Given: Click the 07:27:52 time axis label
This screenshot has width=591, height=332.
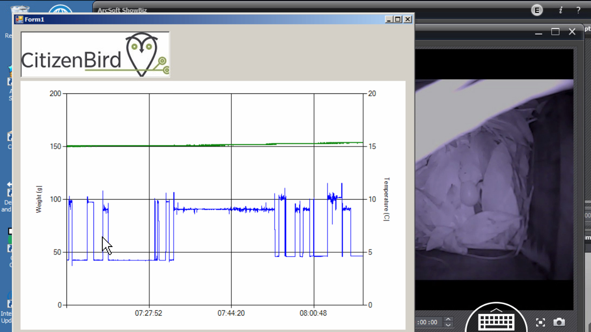Looking at the screenshot, I should 149,313.
